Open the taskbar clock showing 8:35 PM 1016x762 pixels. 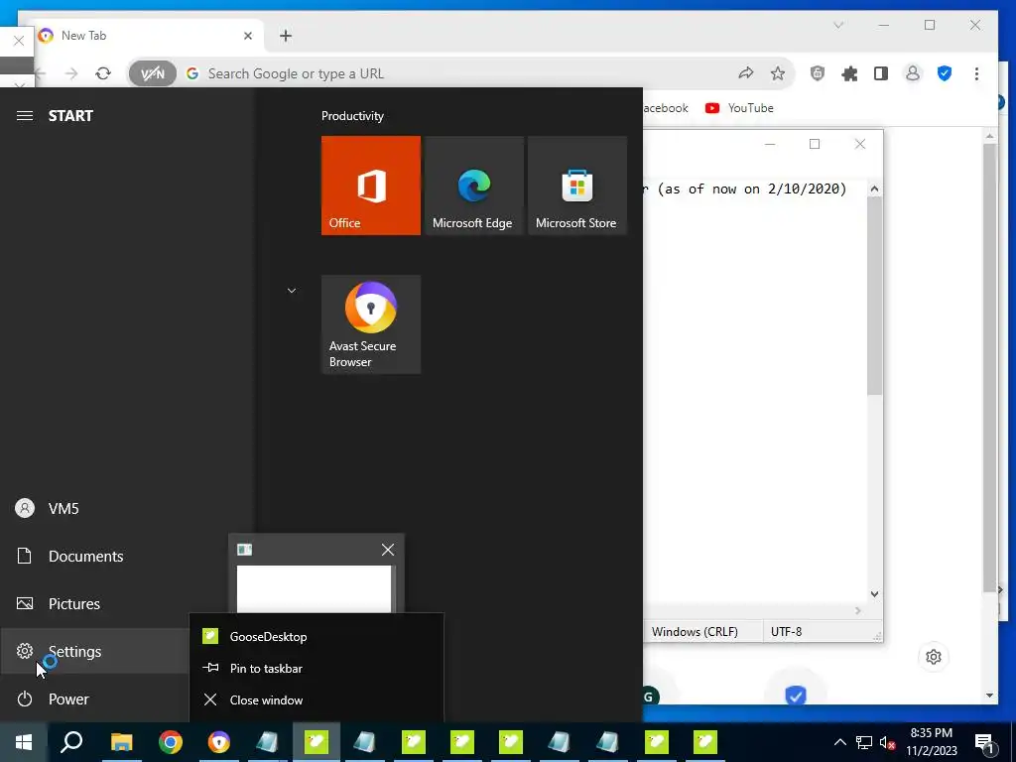931,742
